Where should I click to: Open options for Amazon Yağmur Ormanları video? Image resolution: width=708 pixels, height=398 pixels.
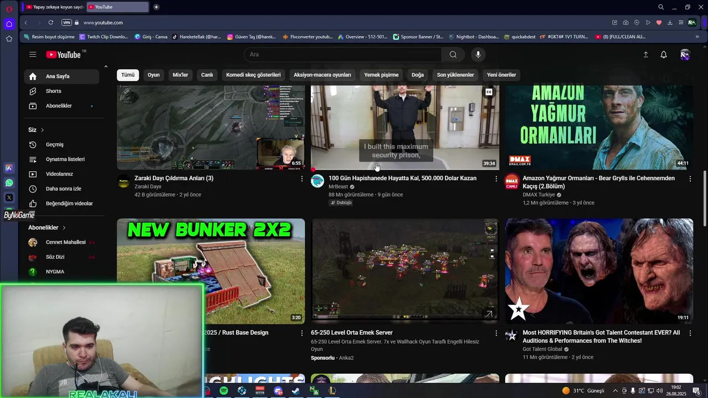point(690,179)
